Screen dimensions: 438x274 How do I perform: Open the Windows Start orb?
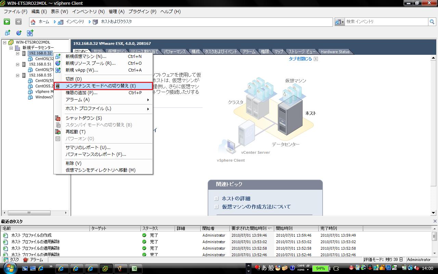pos(9,268)
